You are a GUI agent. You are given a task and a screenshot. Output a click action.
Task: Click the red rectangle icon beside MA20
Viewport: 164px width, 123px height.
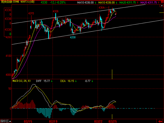click(162, 2)
